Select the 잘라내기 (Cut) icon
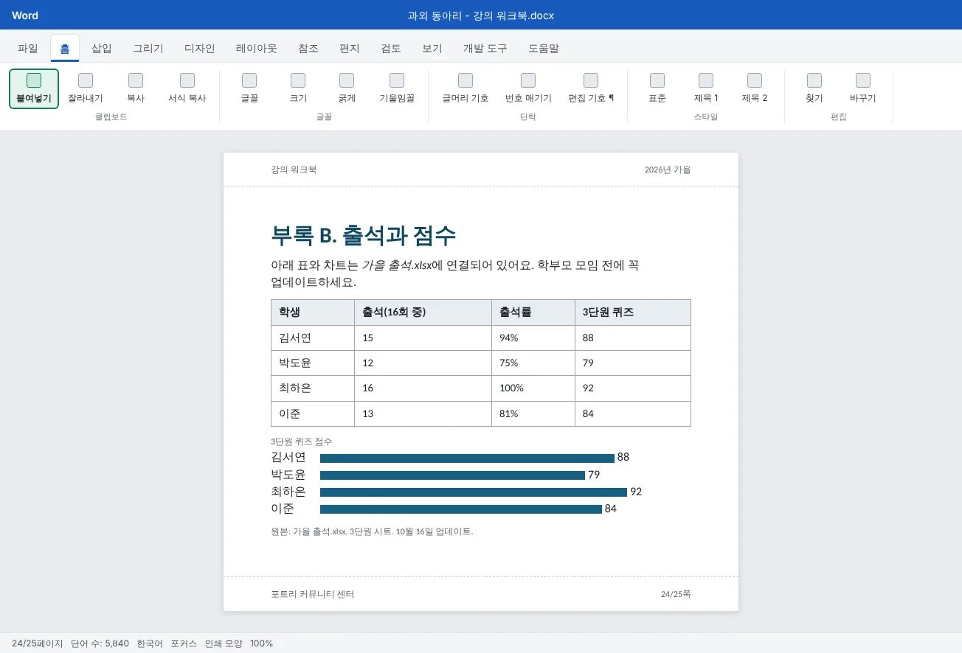962x653 pixels. point(86,80)
